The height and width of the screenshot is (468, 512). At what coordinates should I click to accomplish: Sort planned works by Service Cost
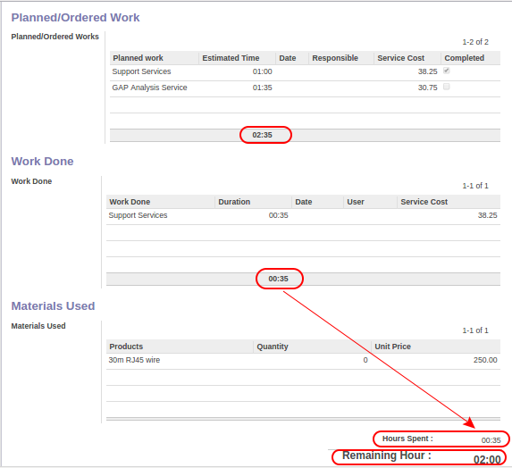(400, 58)
